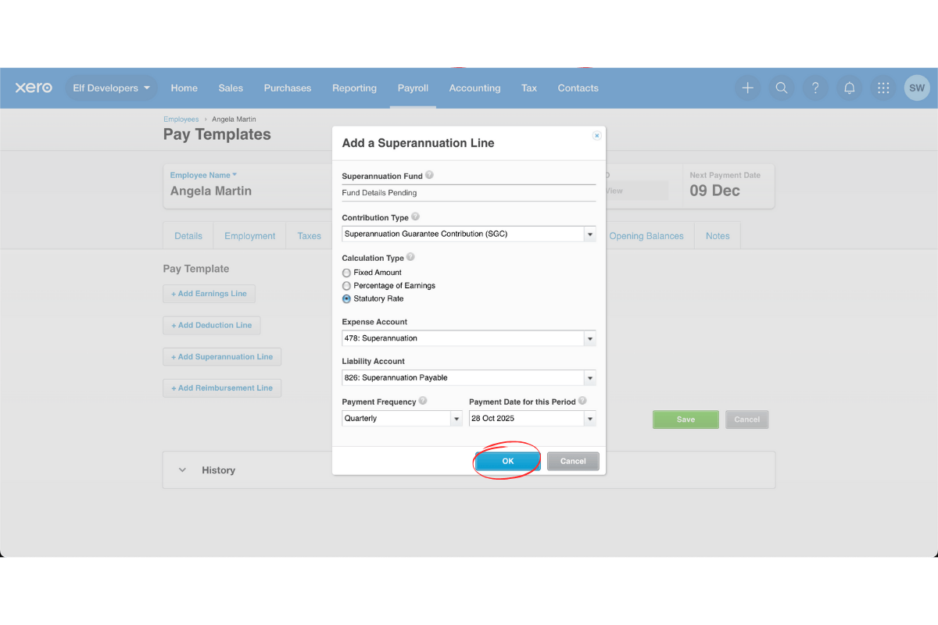Open the global search
The height and width of the screenshot is (625, 938).
point(782,87)
